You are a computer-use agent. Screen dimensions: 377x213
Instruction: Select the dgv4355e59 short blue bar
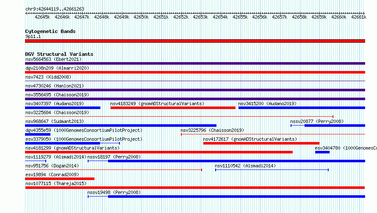(x=38, y=134)
